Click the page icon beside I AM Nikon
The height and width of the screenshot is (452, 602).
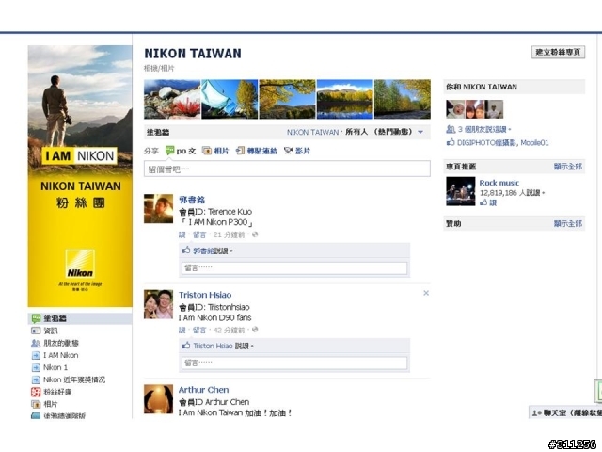pyautogui.click(x=36, y=356)
